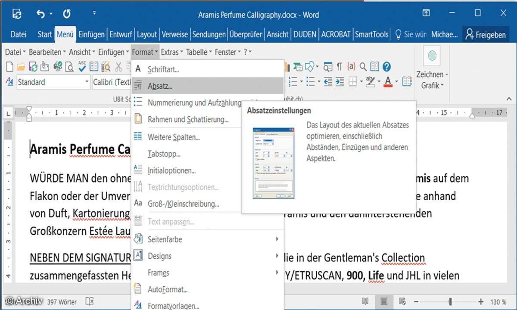Viewport: 517px width, 310px height.
Task: Collapse the ribbon with the chevron
Action: click(508, 99)
